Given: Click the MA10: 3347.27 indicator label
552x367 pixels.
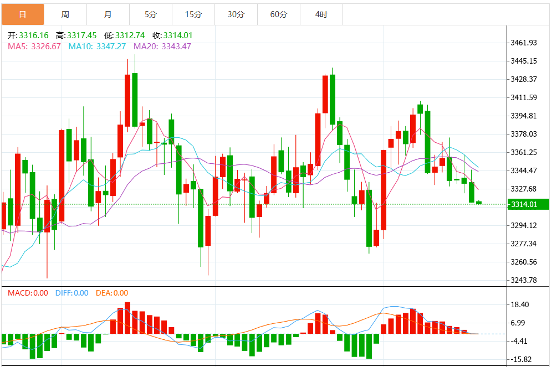Looking at the screenshot, I should [x=97, y=46].
